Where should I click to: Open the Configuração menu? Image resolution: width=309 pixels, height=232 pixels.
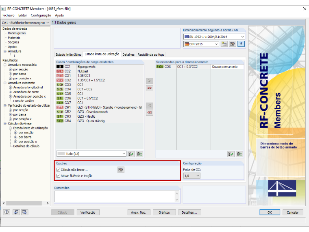click(41, 15)
